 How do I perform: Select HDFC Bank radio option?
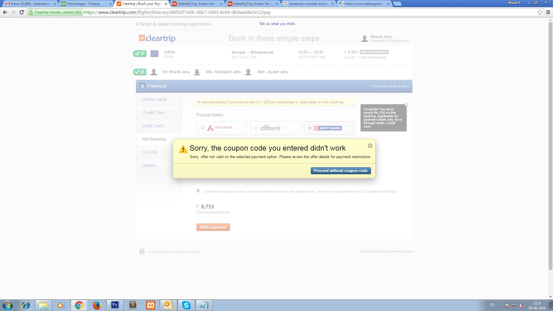(x=310, y=128)
